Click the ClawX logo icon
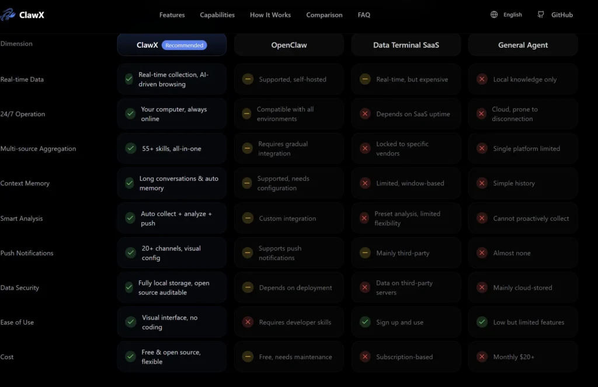The image size is (598, 387). [8, 15]
